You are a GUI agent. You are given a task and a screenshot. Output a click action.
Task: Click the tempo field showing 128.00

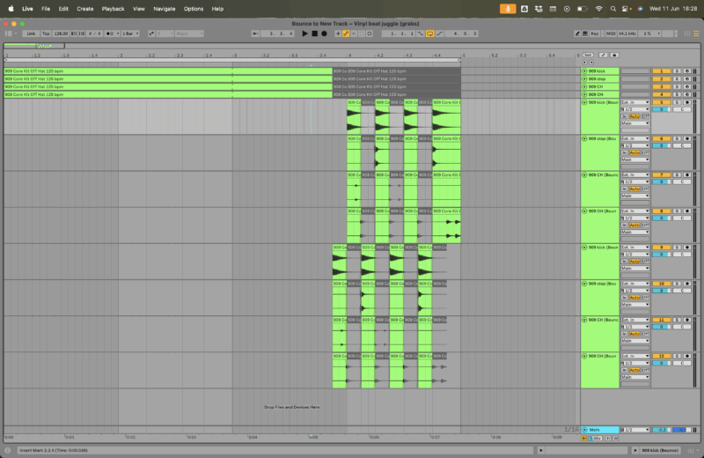pyautogui.click(x=61, y=33)
